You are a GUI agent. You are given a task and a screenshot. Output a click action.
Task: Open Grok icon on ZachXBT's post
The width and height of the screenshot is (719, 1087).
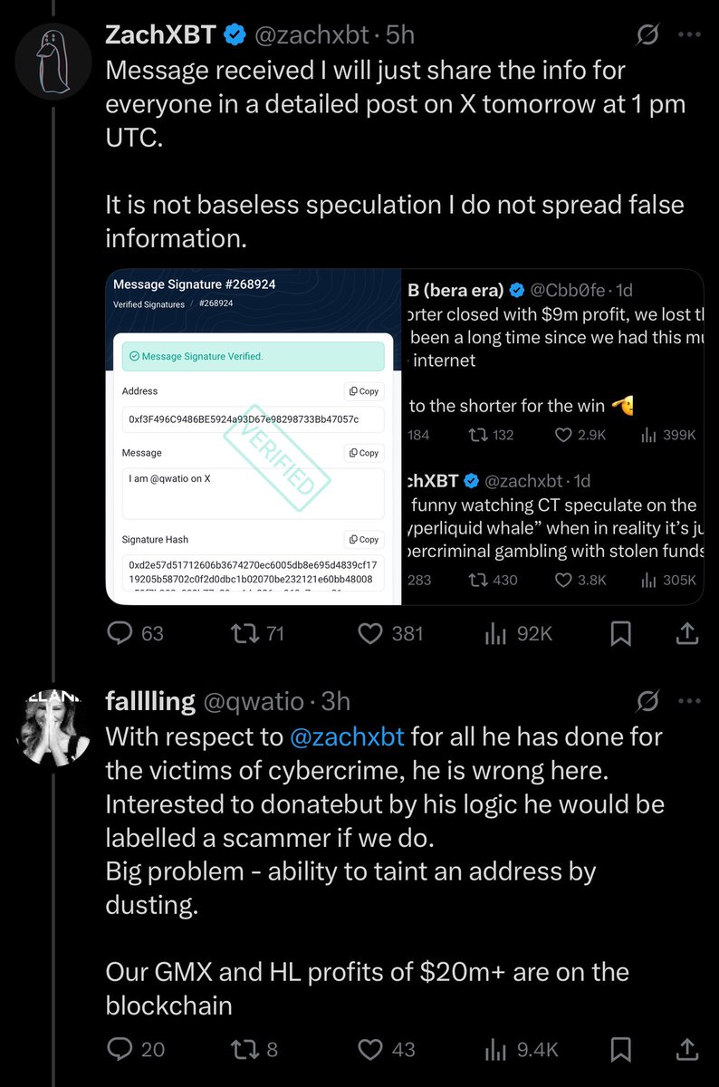[647, 35]
